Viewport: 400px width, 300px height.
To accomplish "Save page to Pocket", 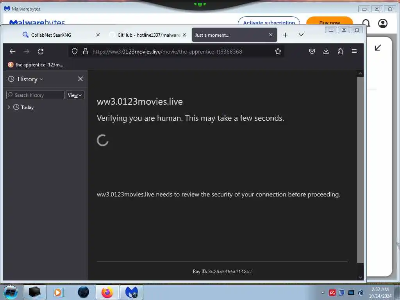I will click(x=312, y=51).
